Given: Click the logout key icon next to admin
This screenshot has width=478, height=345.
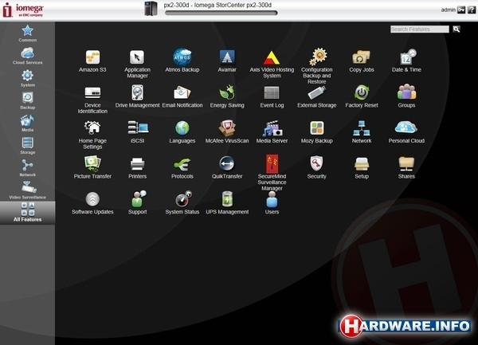Looking at the screenshot, I should click(x=461, y=10).
